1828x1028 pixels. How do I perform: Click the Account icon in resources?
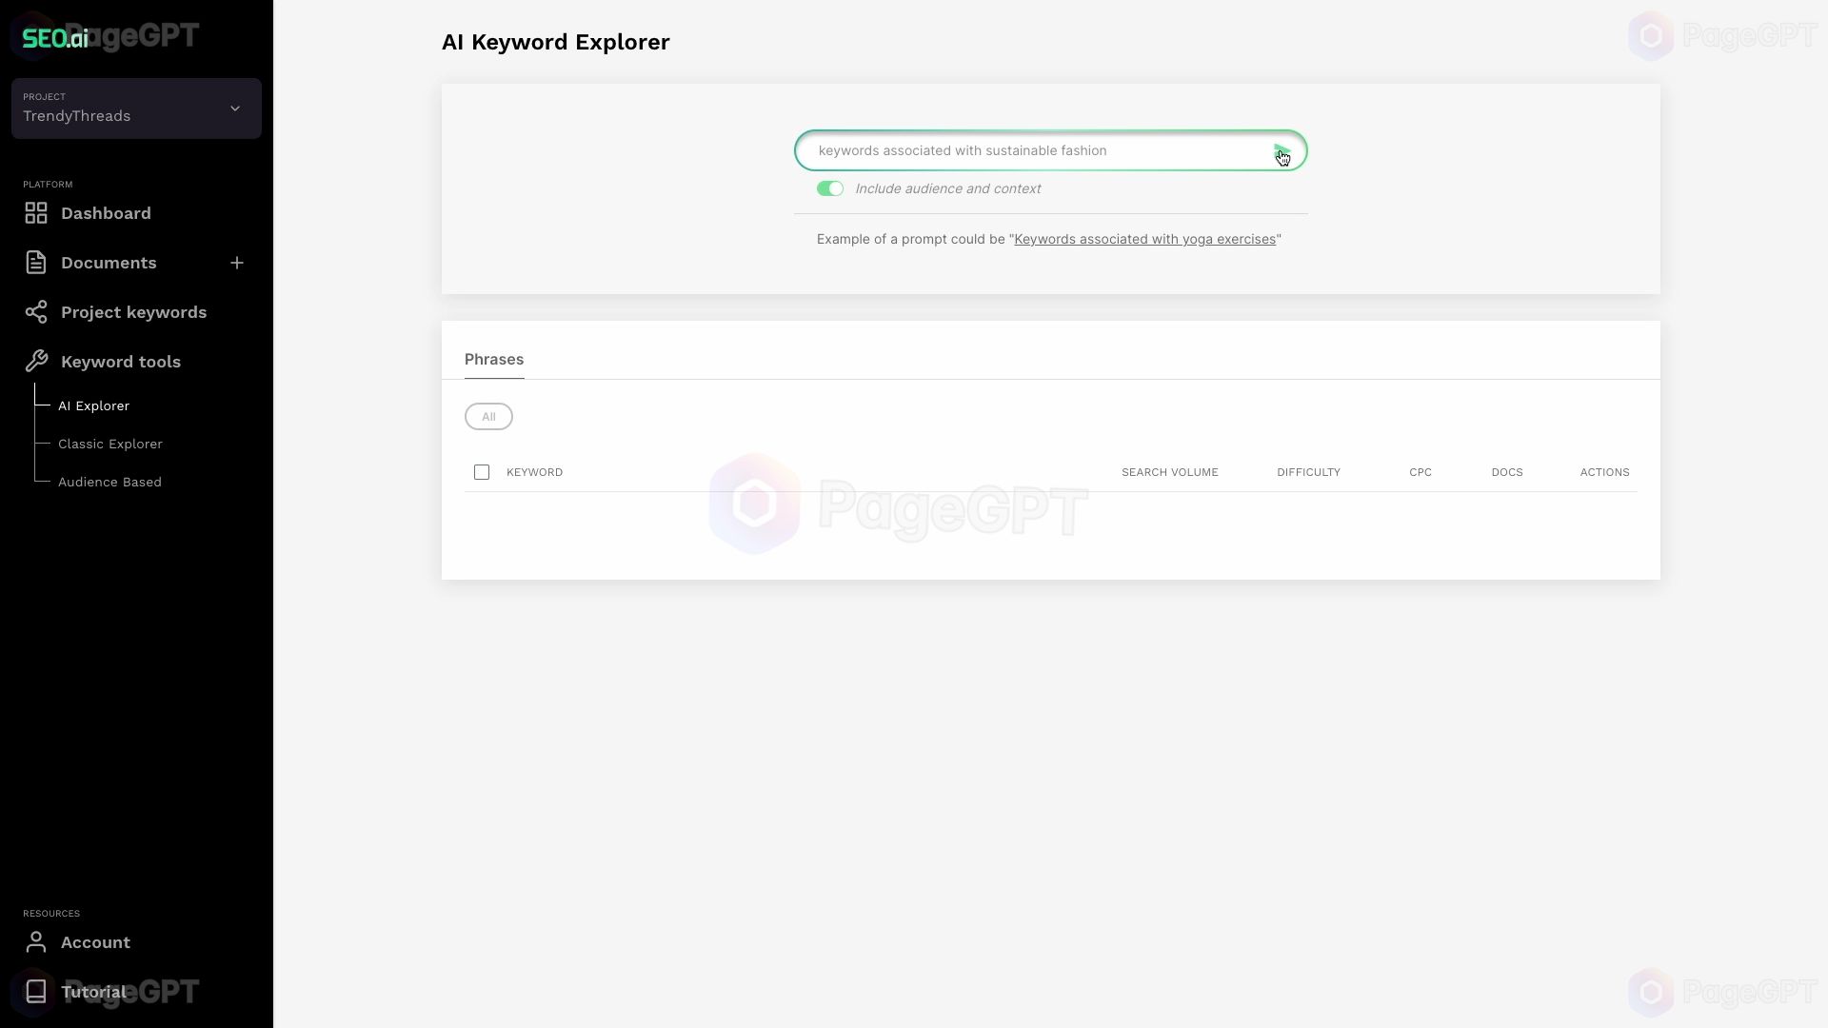coord(35,941)
